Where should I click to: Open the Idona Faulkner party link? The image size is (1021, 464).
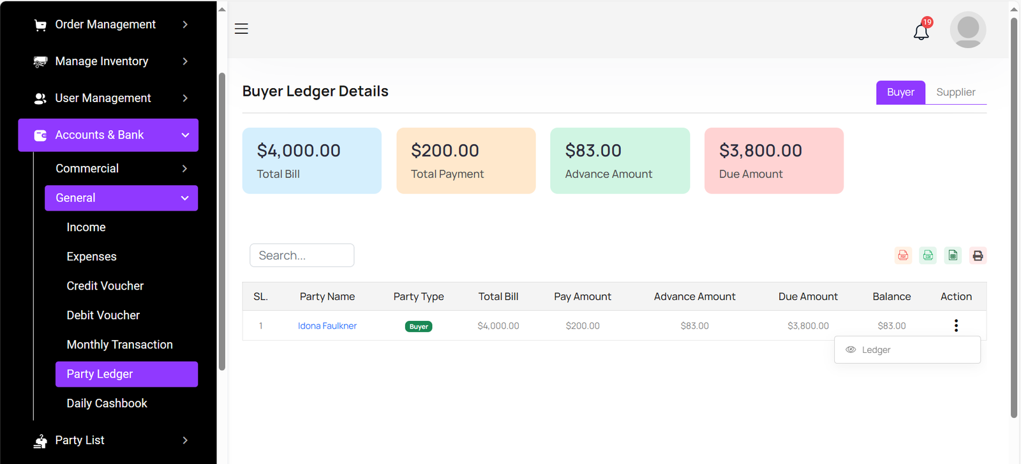coord(327,326)
